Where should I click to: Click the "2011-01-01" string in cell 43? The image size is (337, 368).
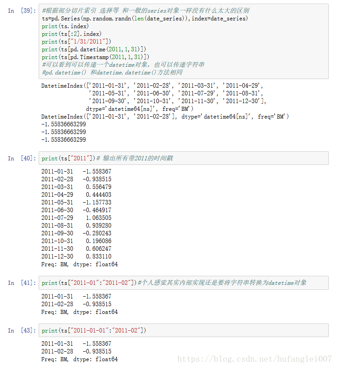pyautogui.click(x=90, y=331)
